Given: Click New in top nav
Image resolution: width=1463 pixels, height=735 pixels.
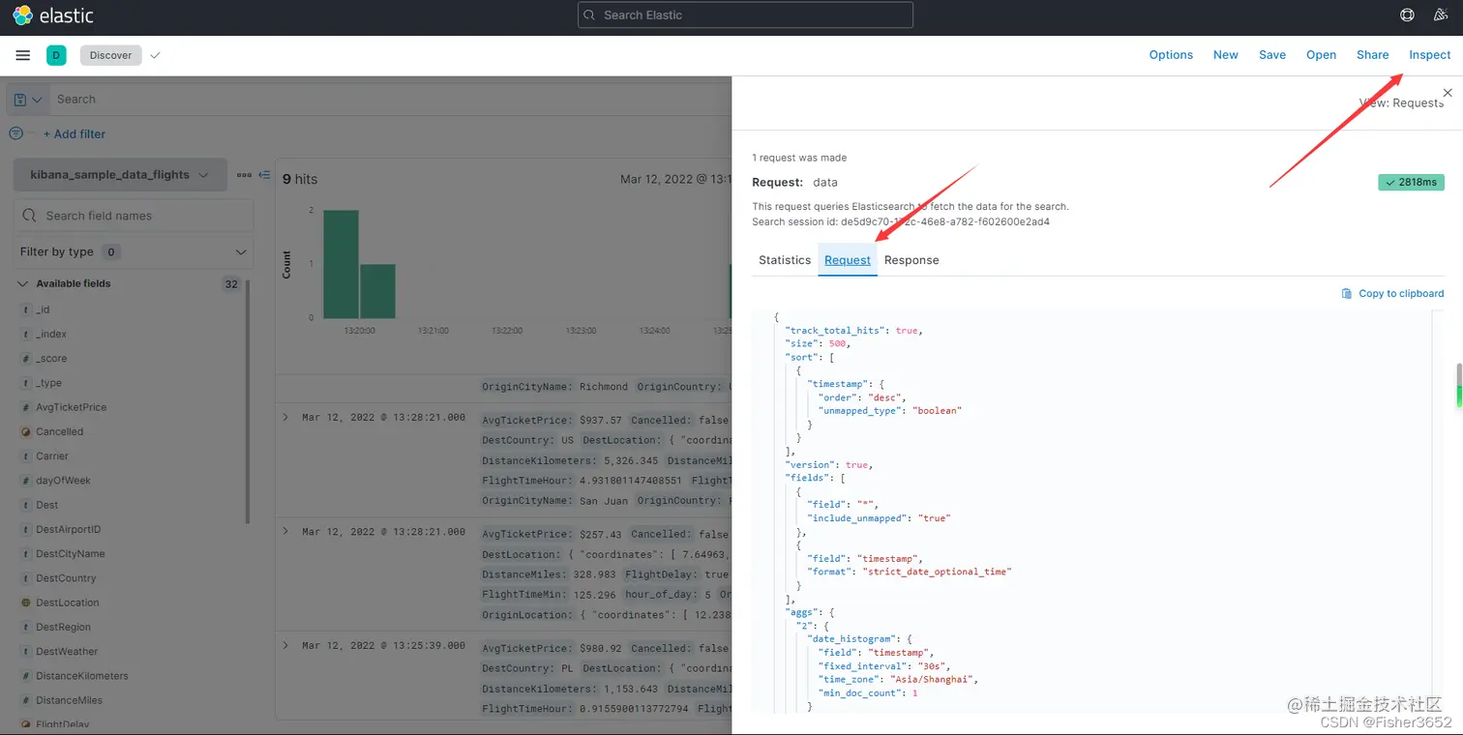Looking at the screenshot, I should [1226, 55].
